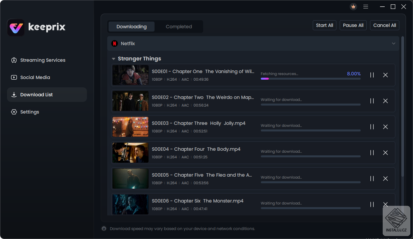
Task: Click the Chapter Two episode thumbnail
Action: pos(131,101)
